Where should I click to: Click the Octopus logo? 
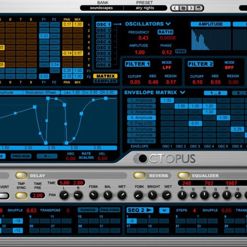(x=165, y=159)
